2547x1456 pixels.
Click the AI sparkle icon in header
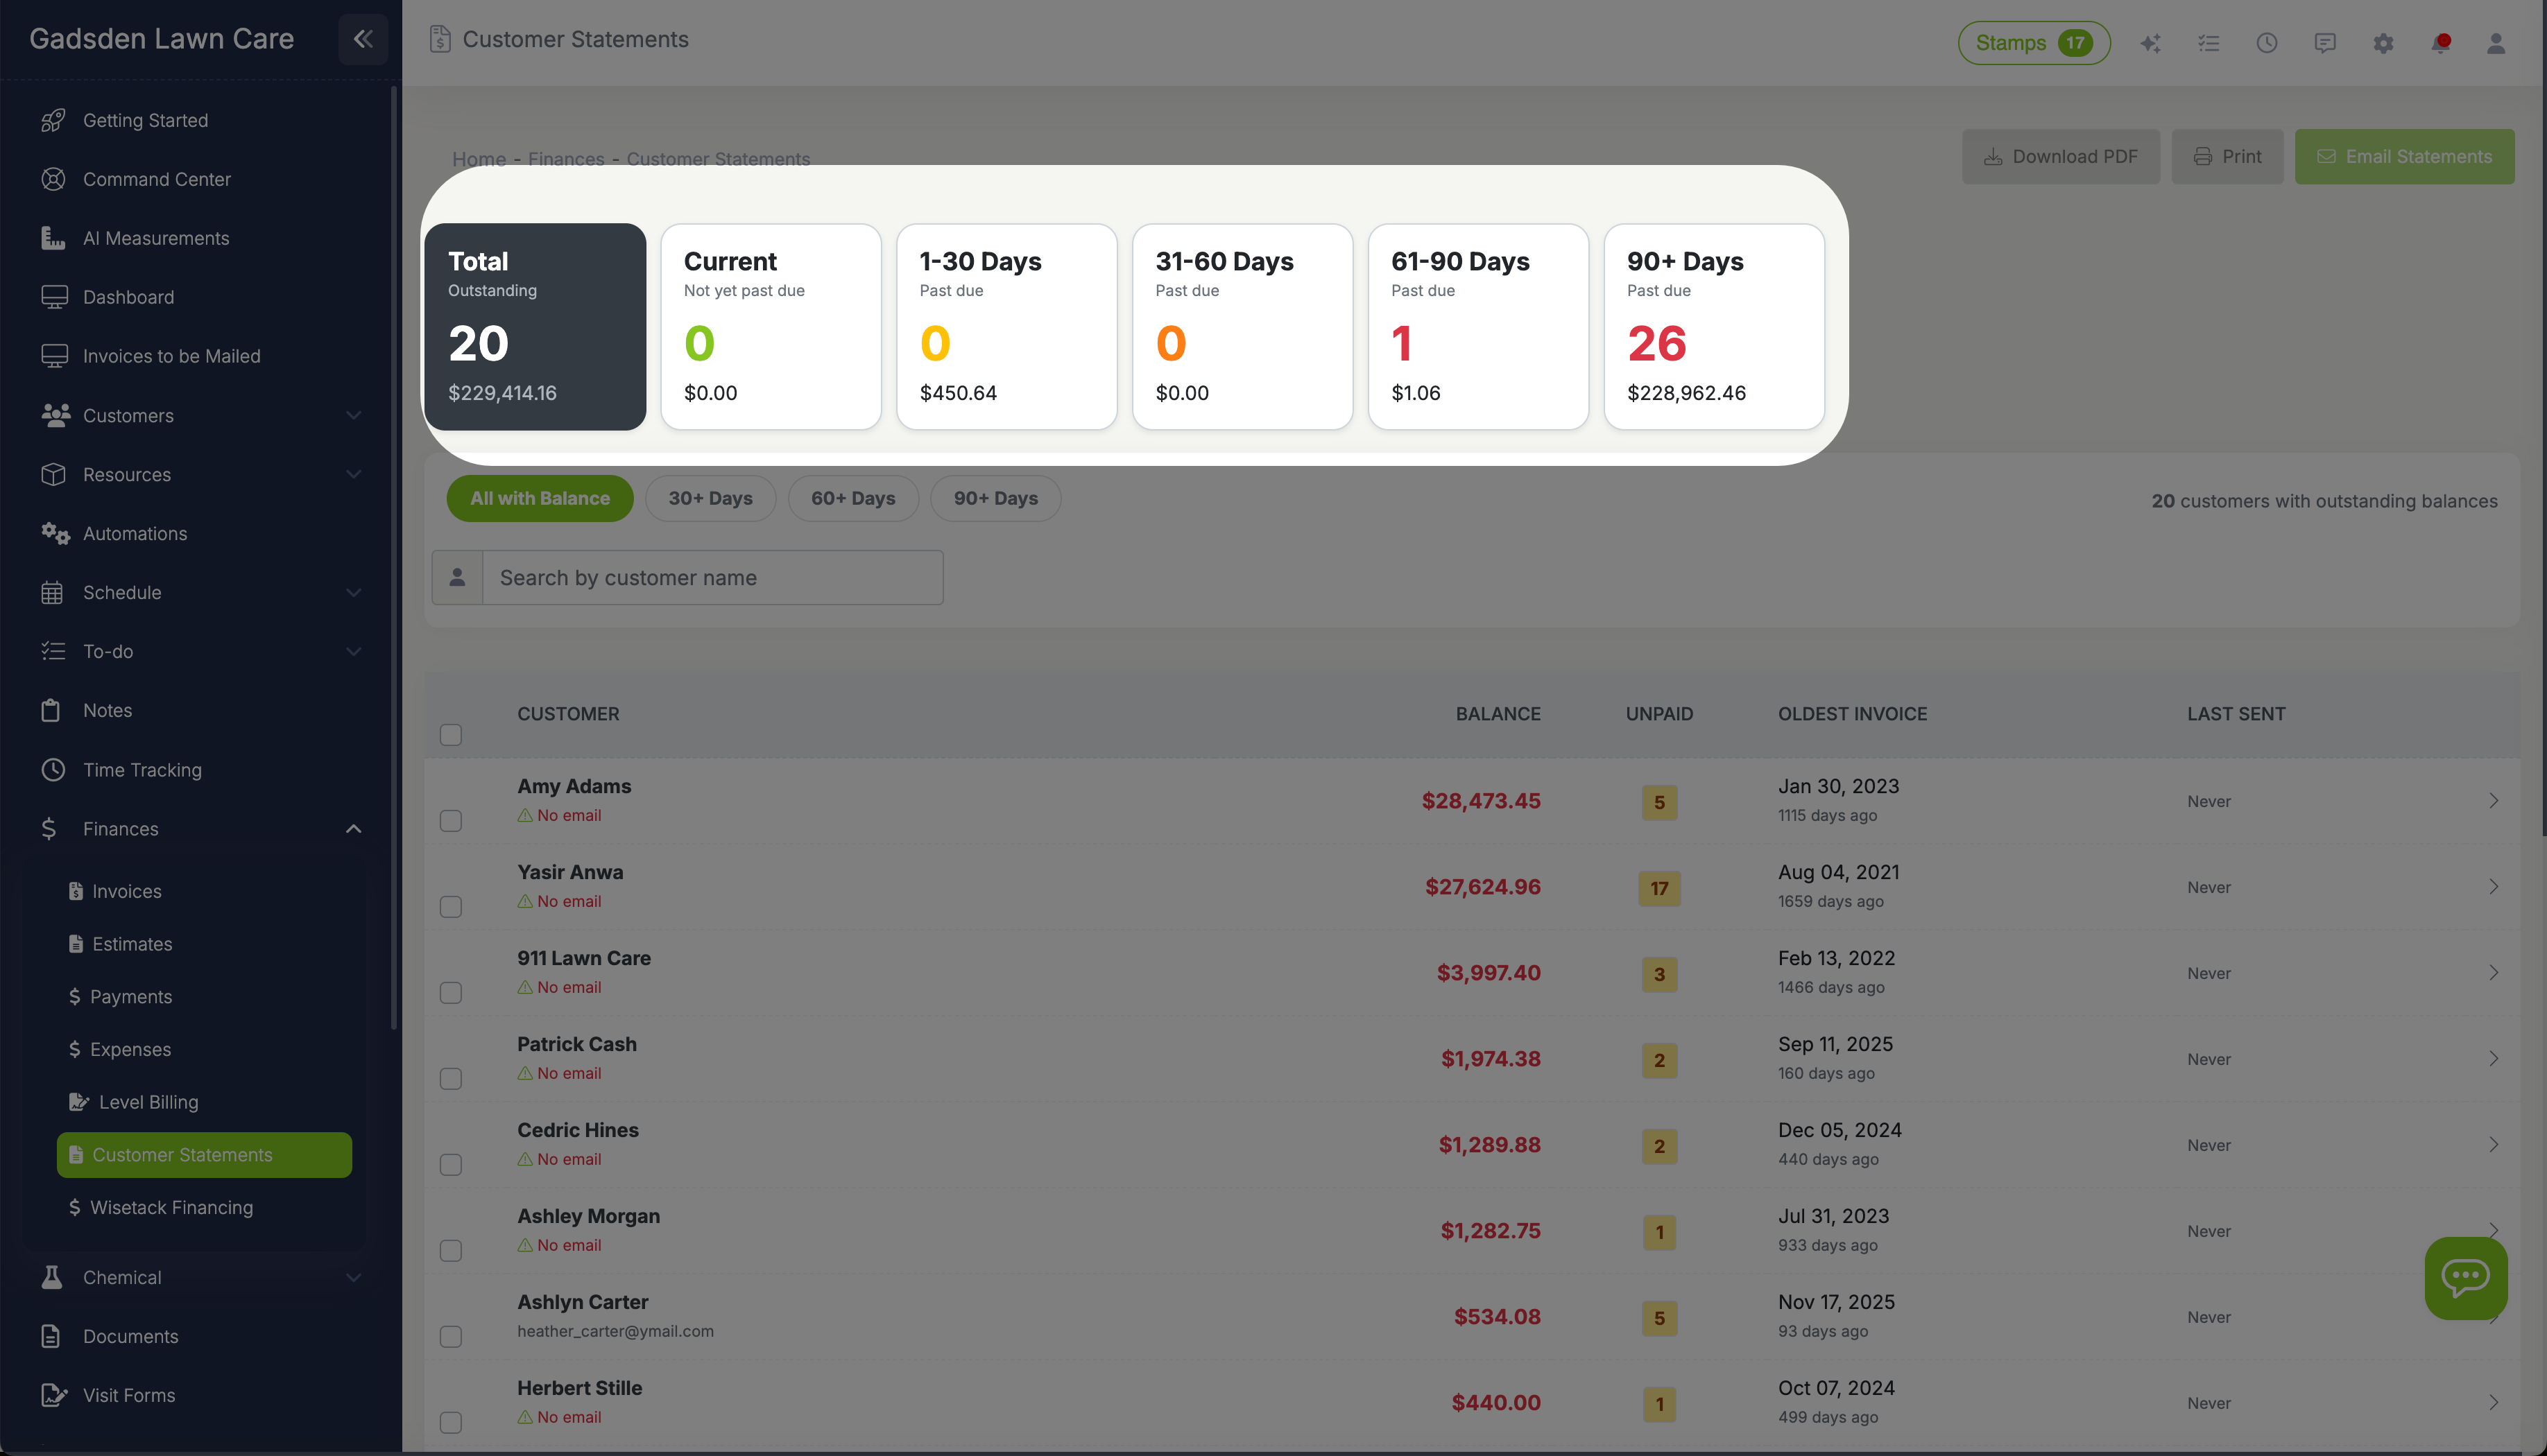tap(2150, 43)
